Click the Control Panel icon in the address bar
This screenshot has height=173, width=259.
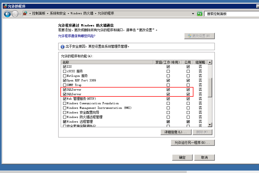[25, 14]
